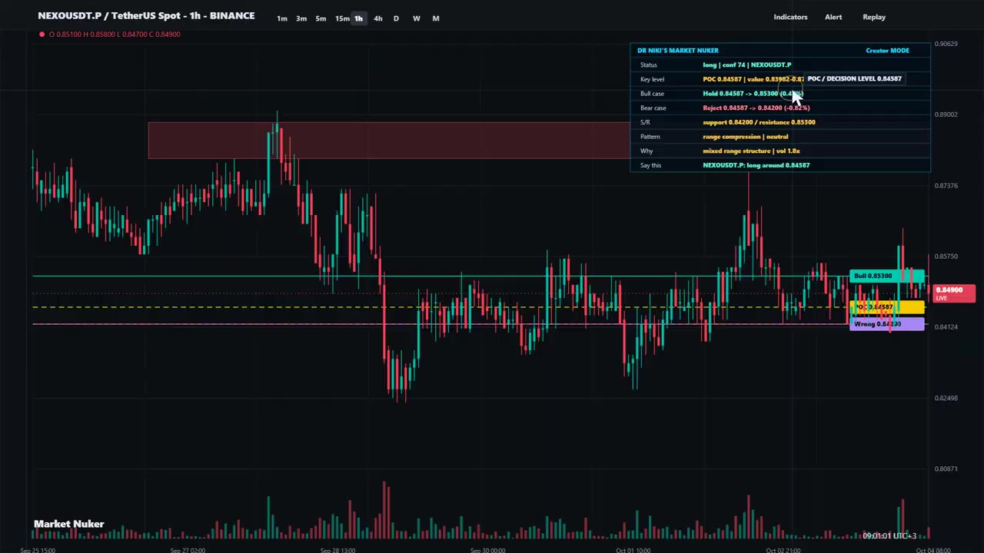Click the 'mixed range structure' Why text

[x=751, y=151]
